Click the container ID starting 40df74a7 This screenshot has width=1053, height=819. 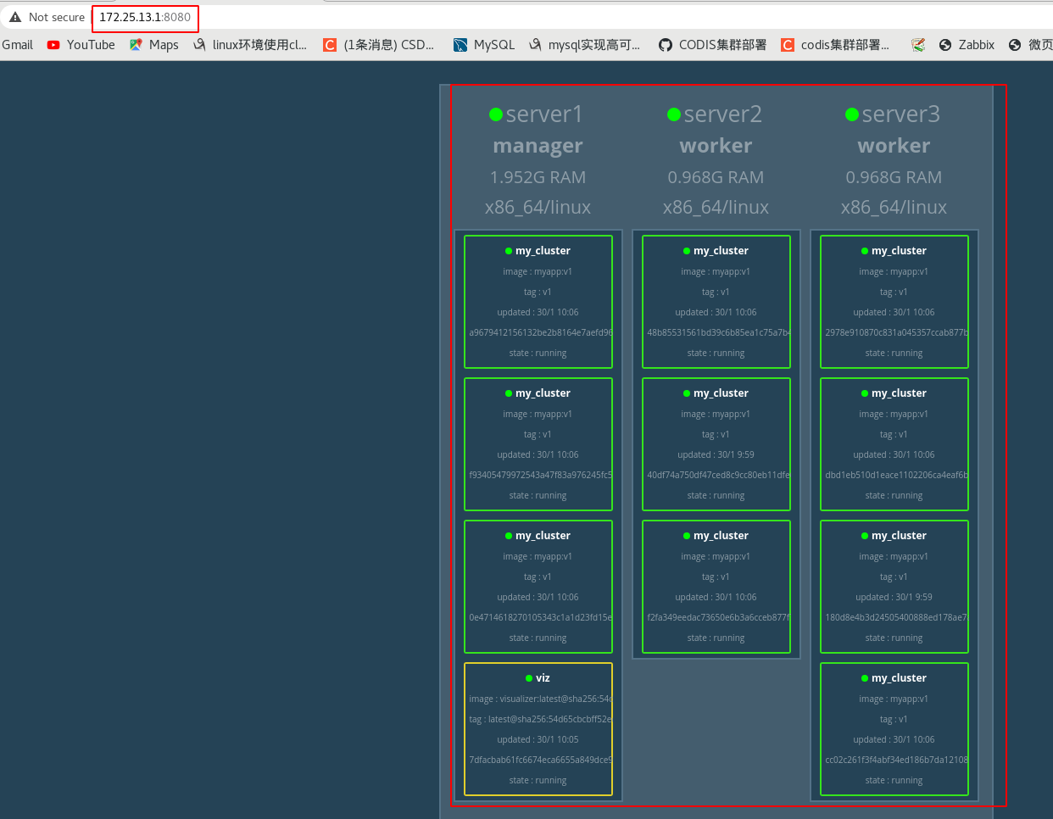pos(718,476)
